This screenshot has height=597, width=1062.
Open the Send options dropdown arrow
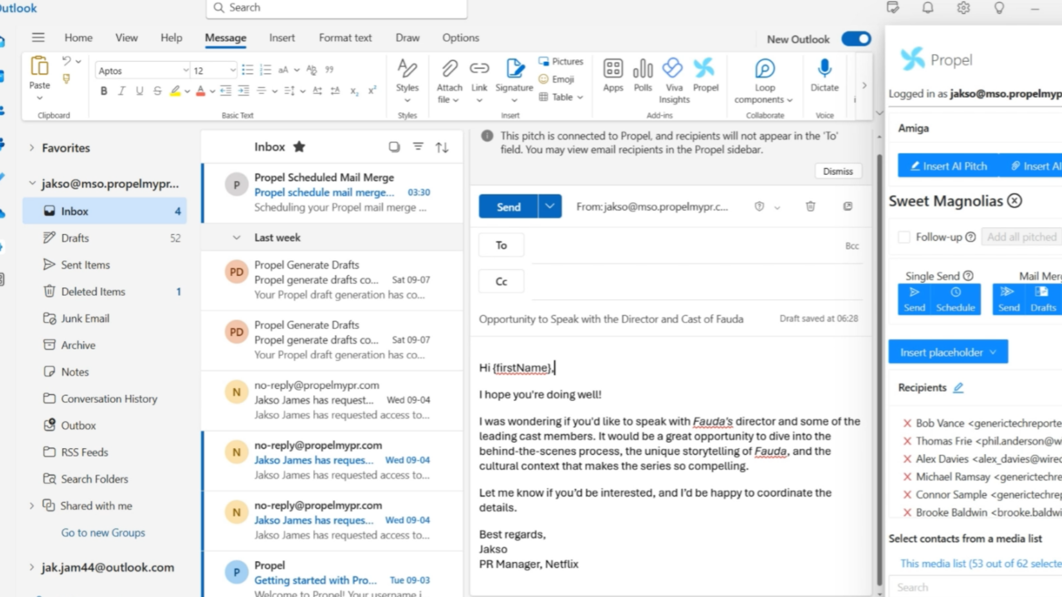click(x=549, y=206)
